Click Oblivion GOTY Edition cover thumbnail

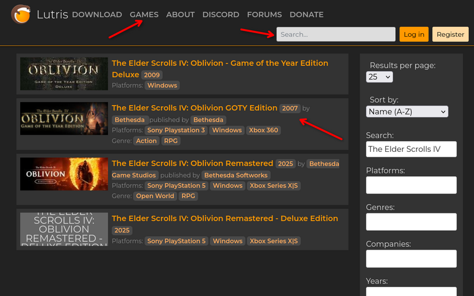64,119
